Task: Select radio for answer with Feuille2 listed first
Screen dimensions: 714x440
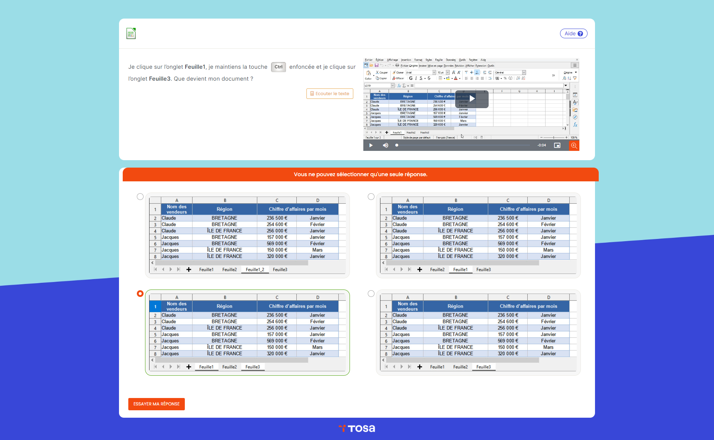Action: pyautogui.click(x=371, y=197)
